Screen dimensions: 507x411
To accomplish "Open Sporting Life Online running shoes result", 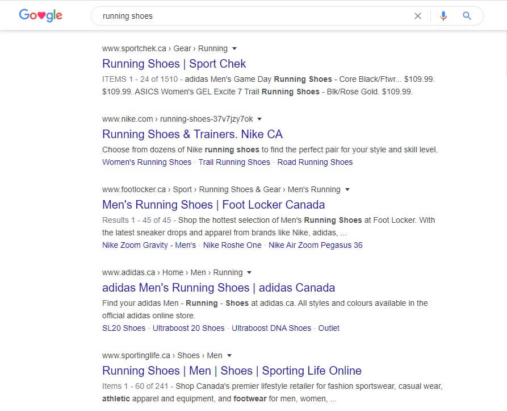I will coord(232,371).
